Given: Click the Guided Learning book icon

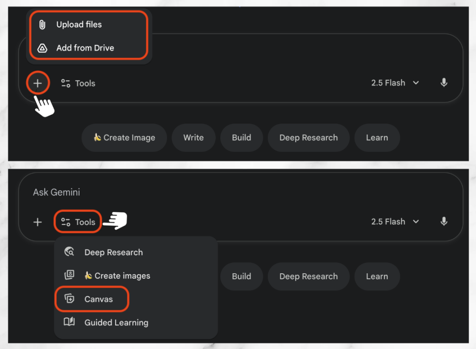Looking at the screenshot, I should pos(69,323).
